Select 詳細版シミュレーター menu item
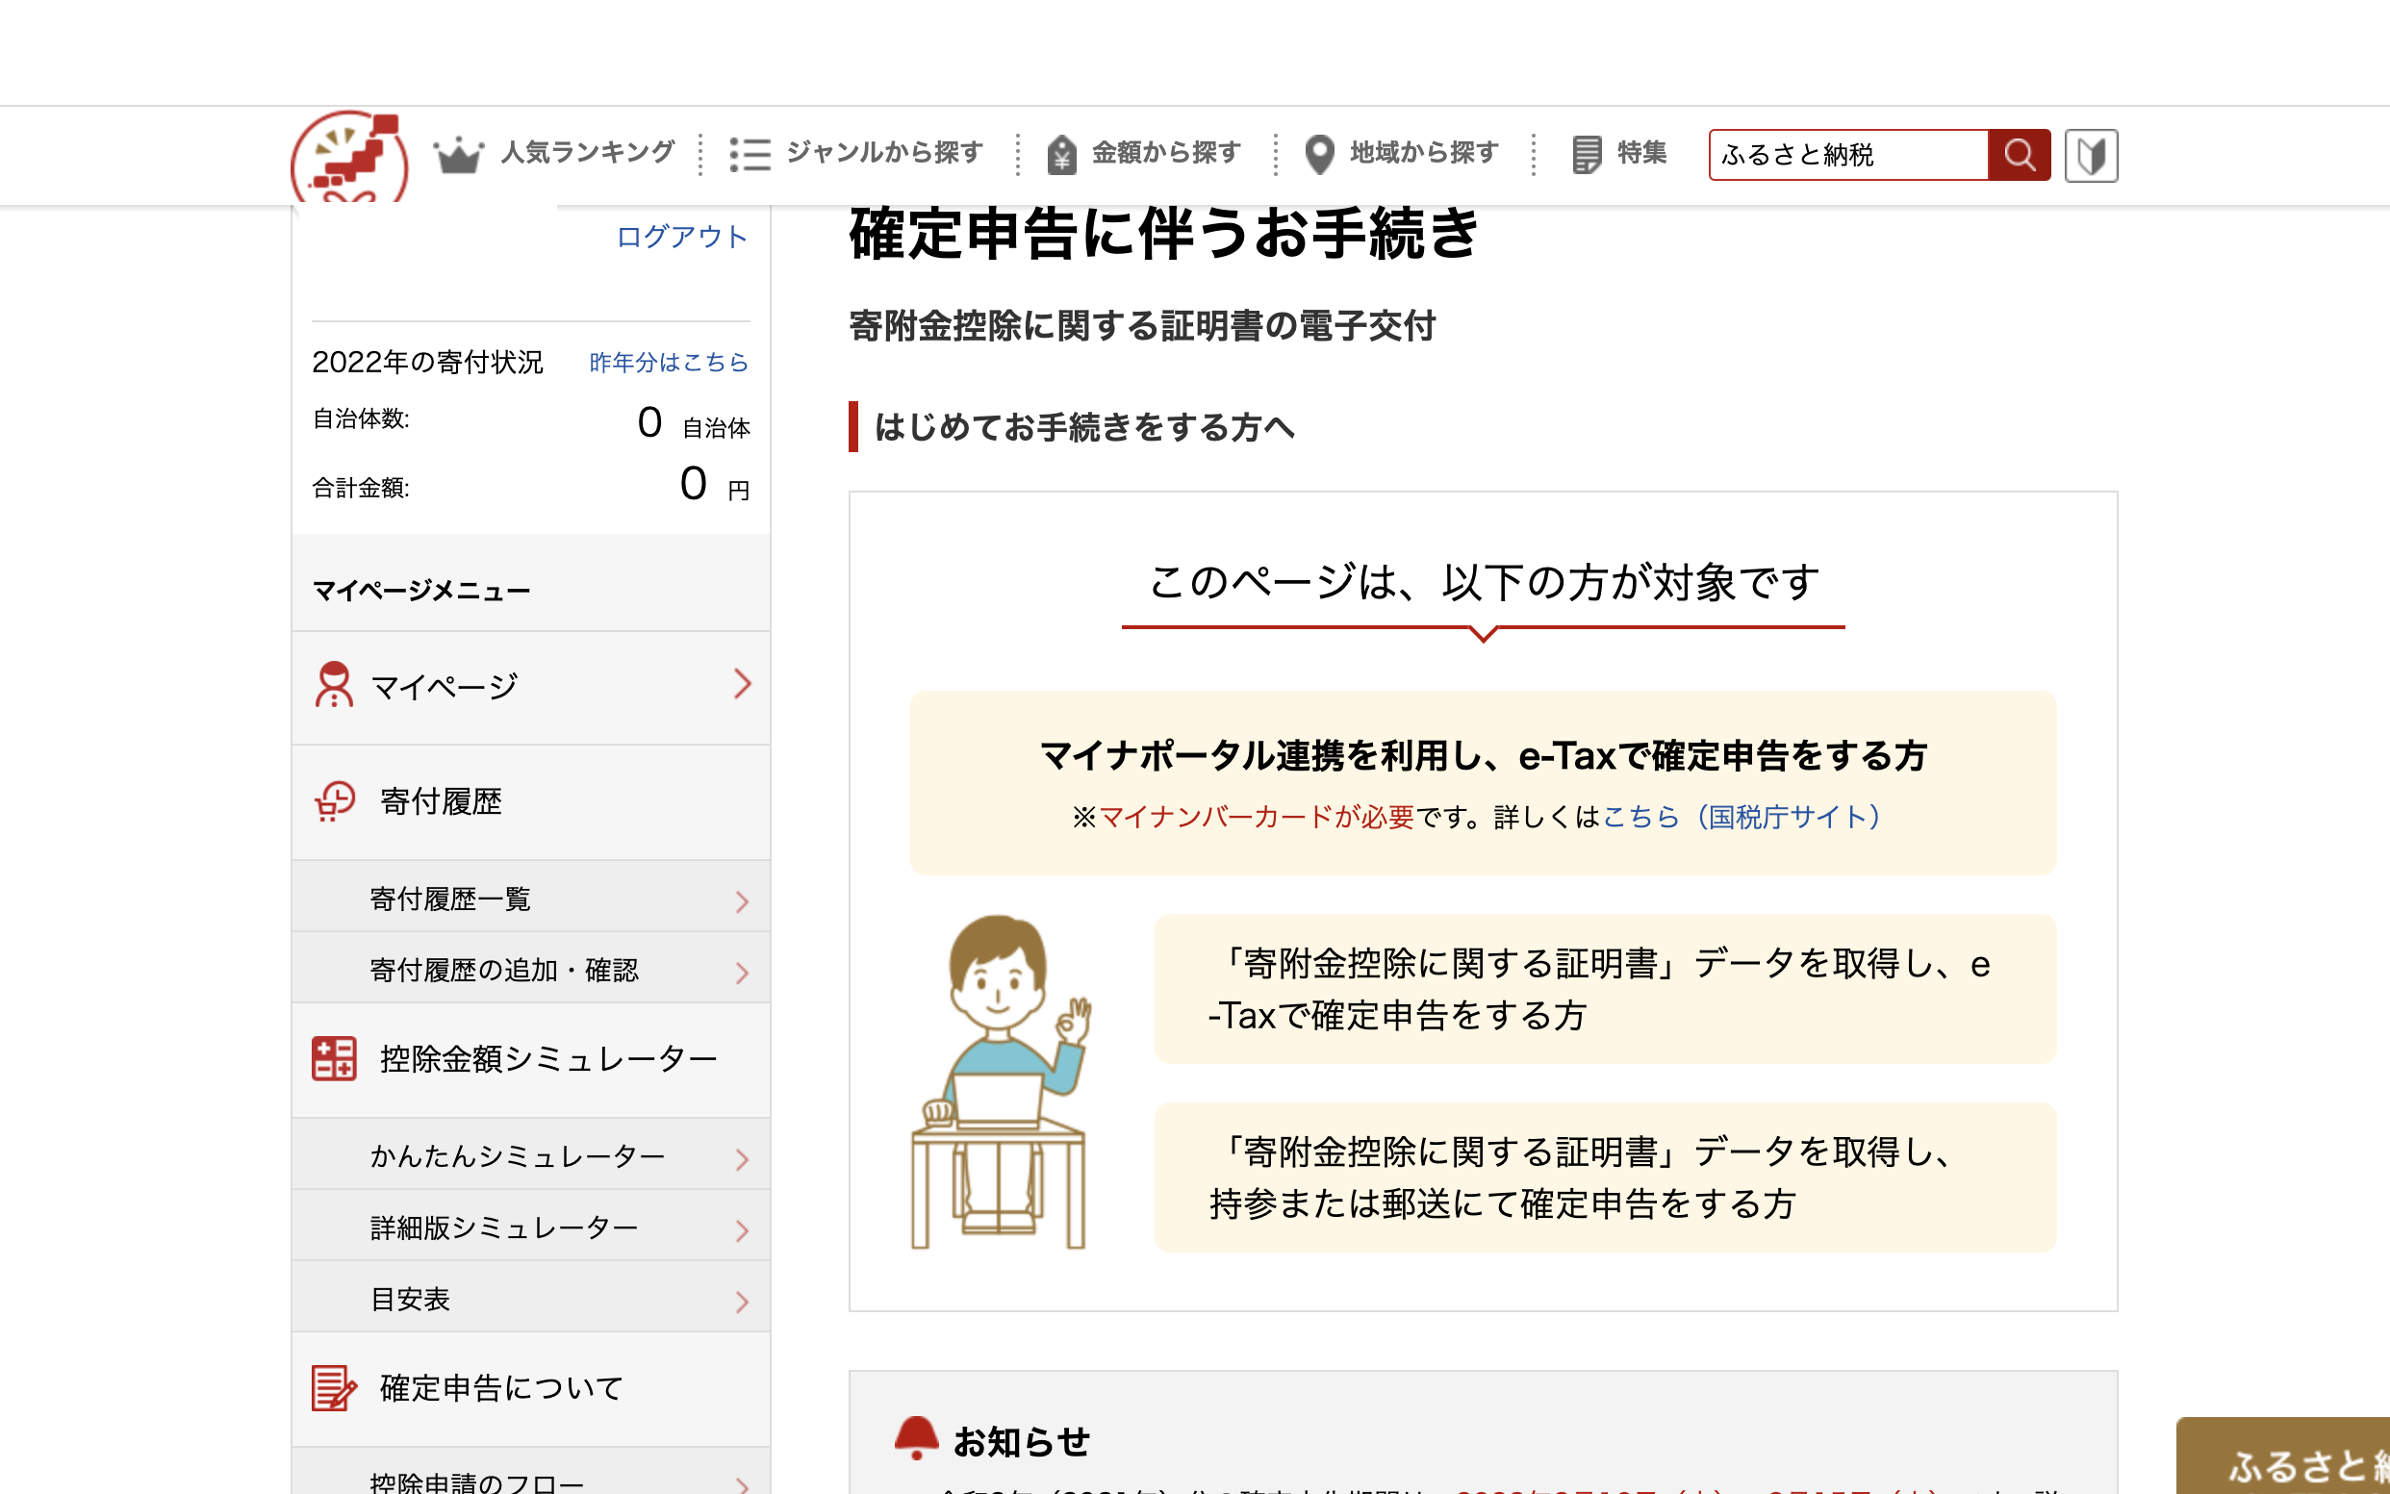 pos(504,1228)
